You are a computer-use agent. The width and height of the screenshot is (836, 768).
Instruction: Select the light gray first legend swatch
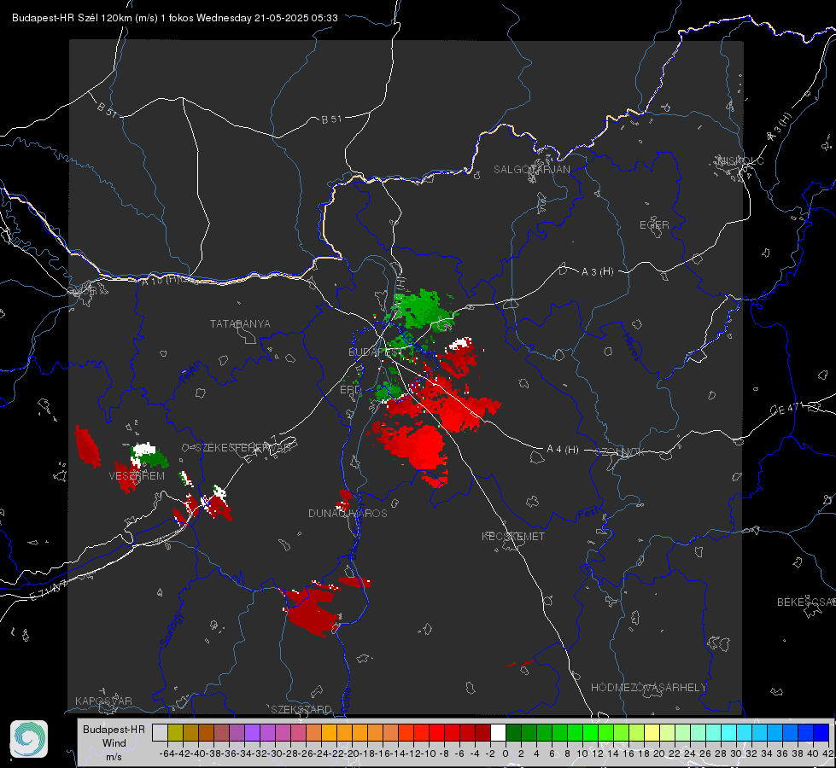160,732
